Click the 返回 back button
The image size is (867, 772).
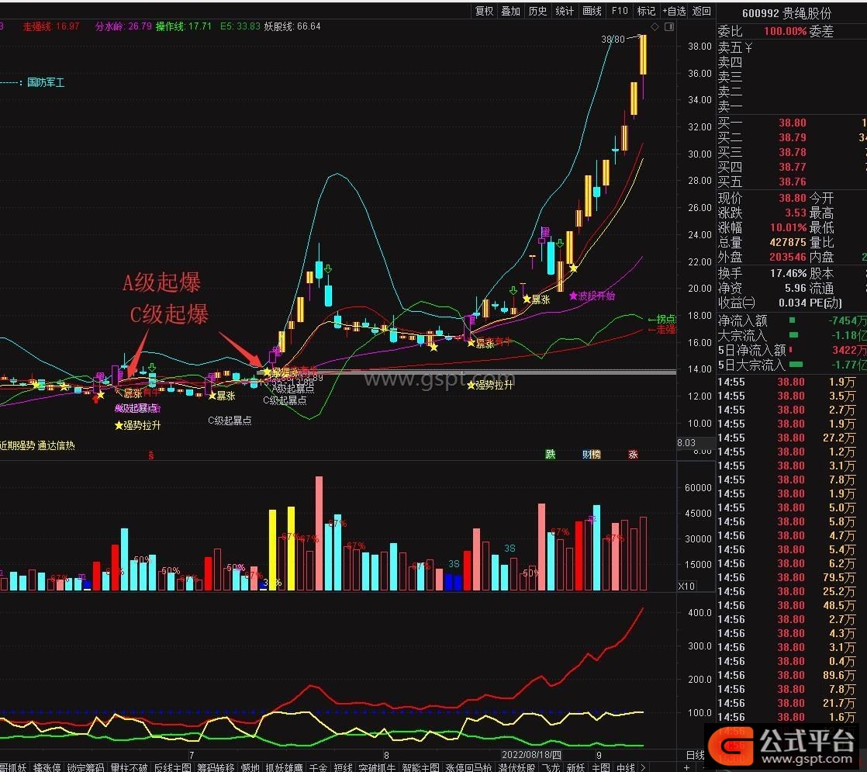point(702,11)
